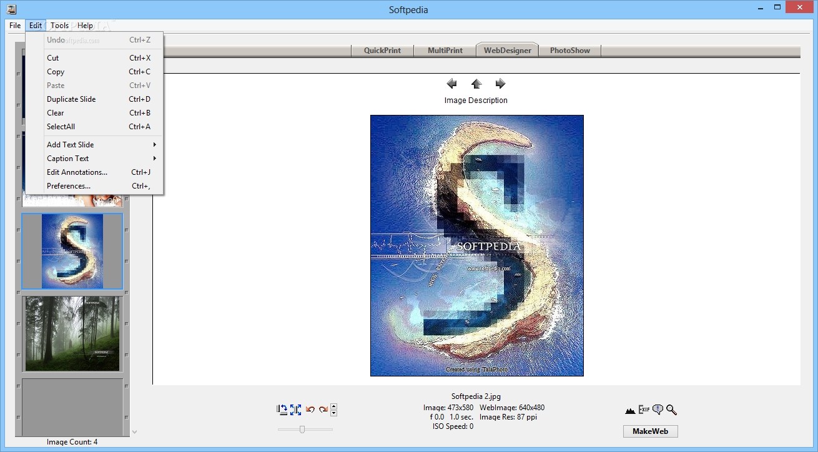Click the ISO Speed: 0 text
This screenshot has width=818, height=452.
(x=453, y=426)
